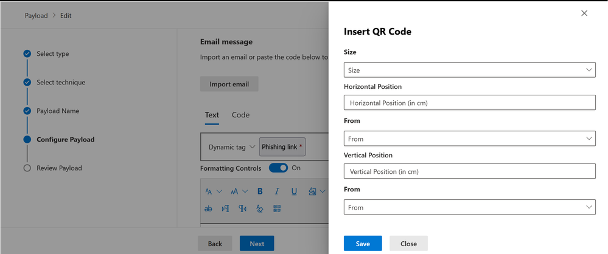Click the Close button in the QR panel
This screenshot has height=254, width=608.
pyautogui.click(x=409, y=244)
